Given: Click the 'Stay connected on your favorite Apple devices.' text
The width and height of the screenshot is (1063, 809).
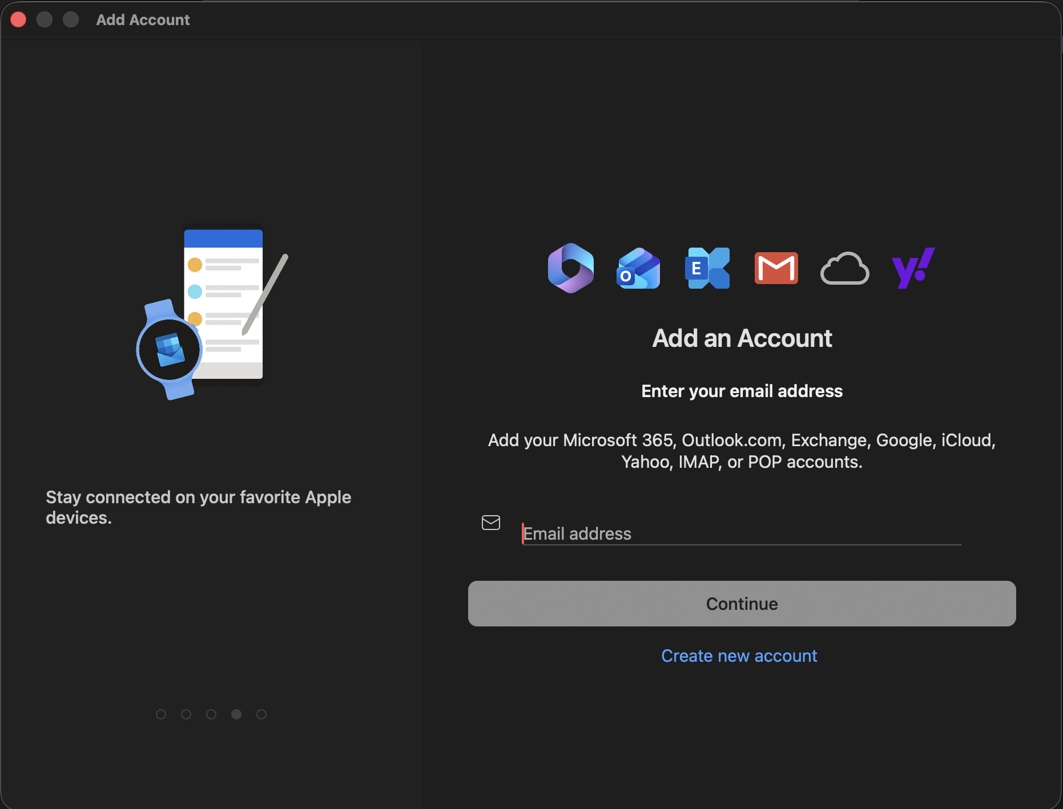Looking at the screenshot, I should pos(199,507).
